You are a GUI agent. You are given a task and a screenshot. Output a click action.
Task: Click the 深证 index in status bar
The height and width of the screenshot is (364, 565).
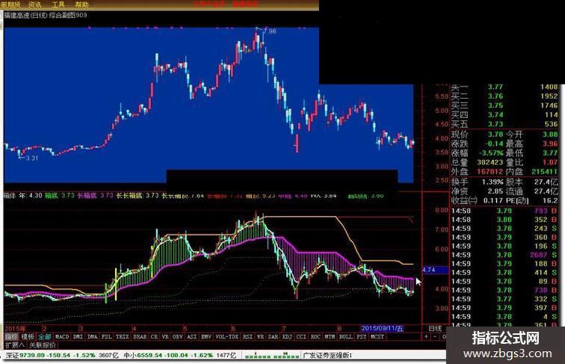click(x=12, y=356)
